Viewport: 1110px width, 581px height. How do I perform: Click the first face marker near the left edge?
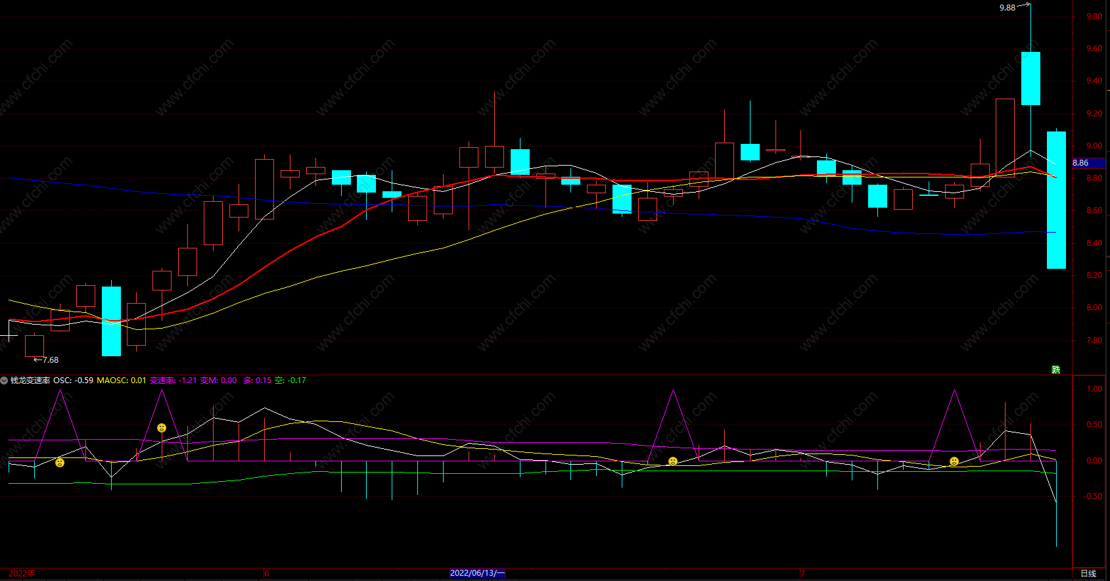pos(60,463)
